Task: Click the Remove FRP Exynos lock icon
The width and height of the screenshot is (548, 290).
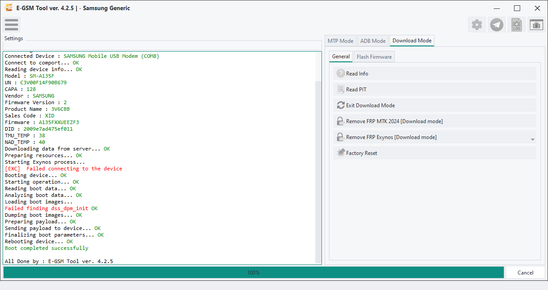Action: pyautogui.click(x=340, y=137)
